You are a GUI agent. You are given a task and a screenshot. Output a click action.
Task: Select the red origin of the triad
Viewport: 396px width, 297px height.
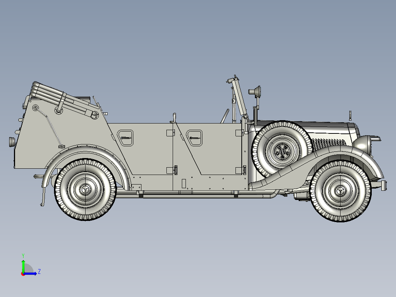pos(23,274)
